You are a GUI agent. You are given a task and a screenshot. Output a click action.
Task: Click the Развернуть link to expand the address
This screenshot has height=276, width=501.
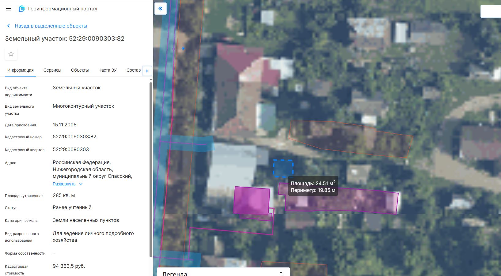[64, 184]
